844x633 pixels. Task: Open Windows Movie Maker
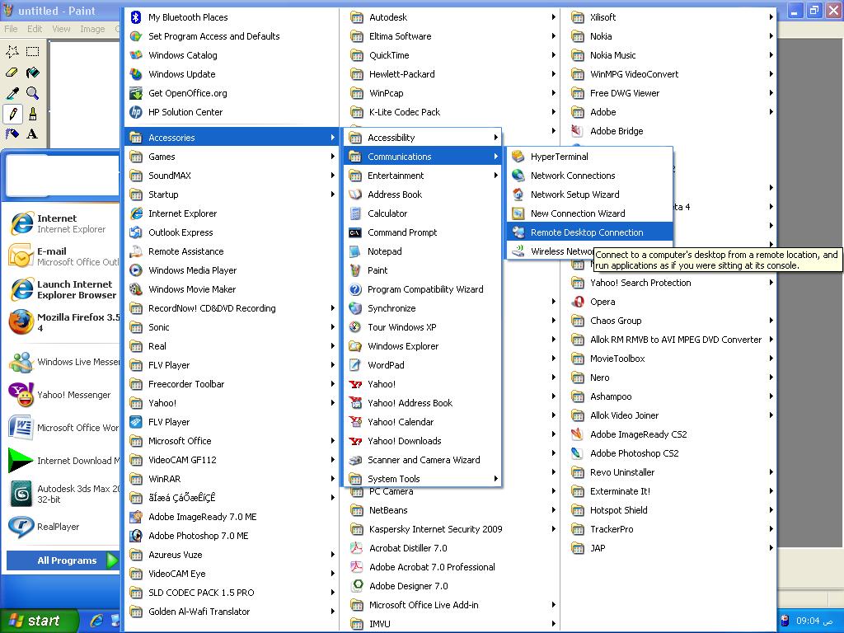[232, 289]
